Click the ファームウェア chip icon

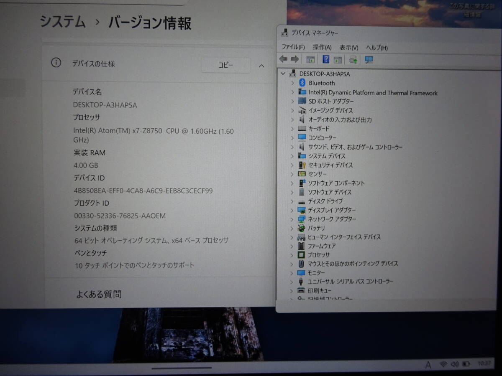[x=302, y=246]
